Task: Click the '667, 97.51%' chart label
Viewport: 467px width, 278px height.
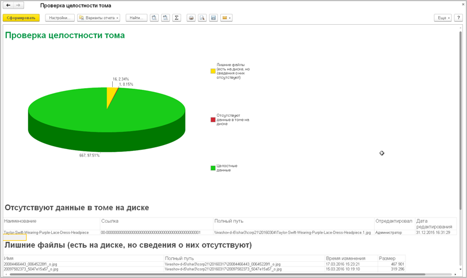Action: 89,155
